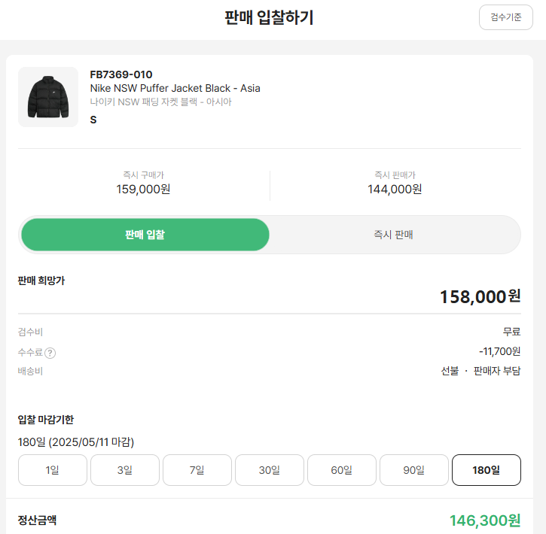
Task: Open the 검수기준 inspection standards button
Action: click(505, 17)
